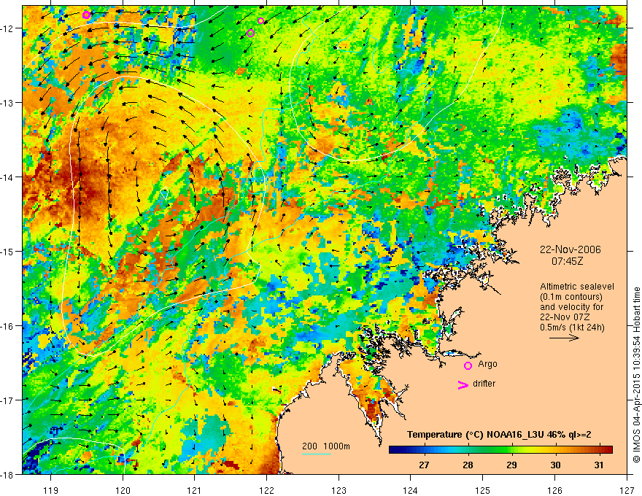642x496 pixels.
Task: Click the '22-Nov 07Z' caption line
Action: point(563,317)
